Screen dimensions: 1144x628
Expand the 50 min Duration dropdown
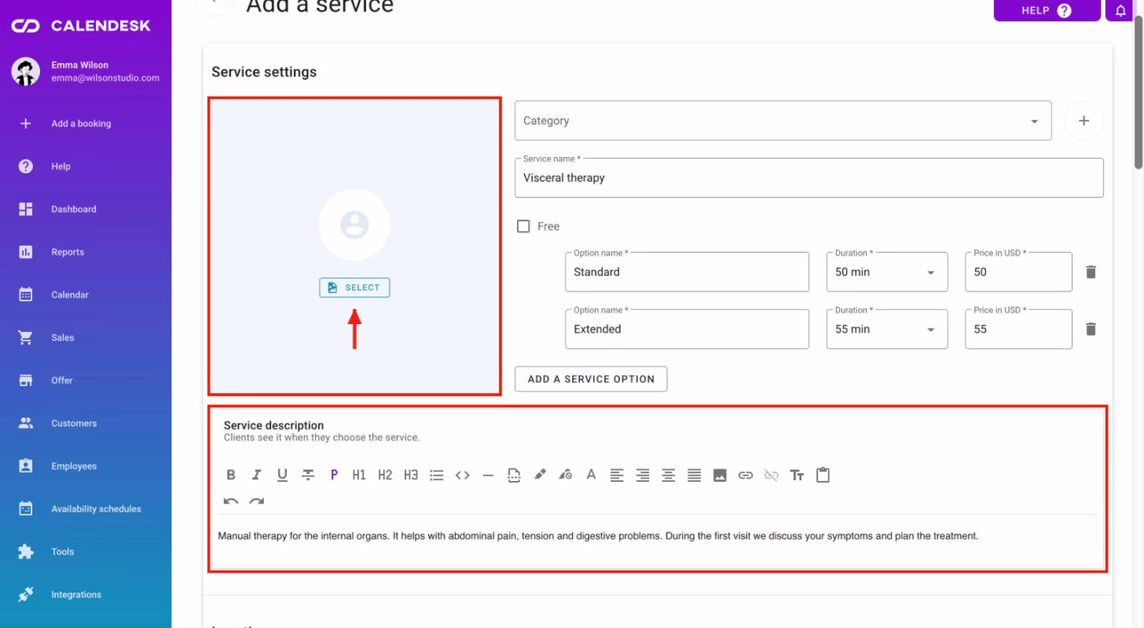coord(887,272)
